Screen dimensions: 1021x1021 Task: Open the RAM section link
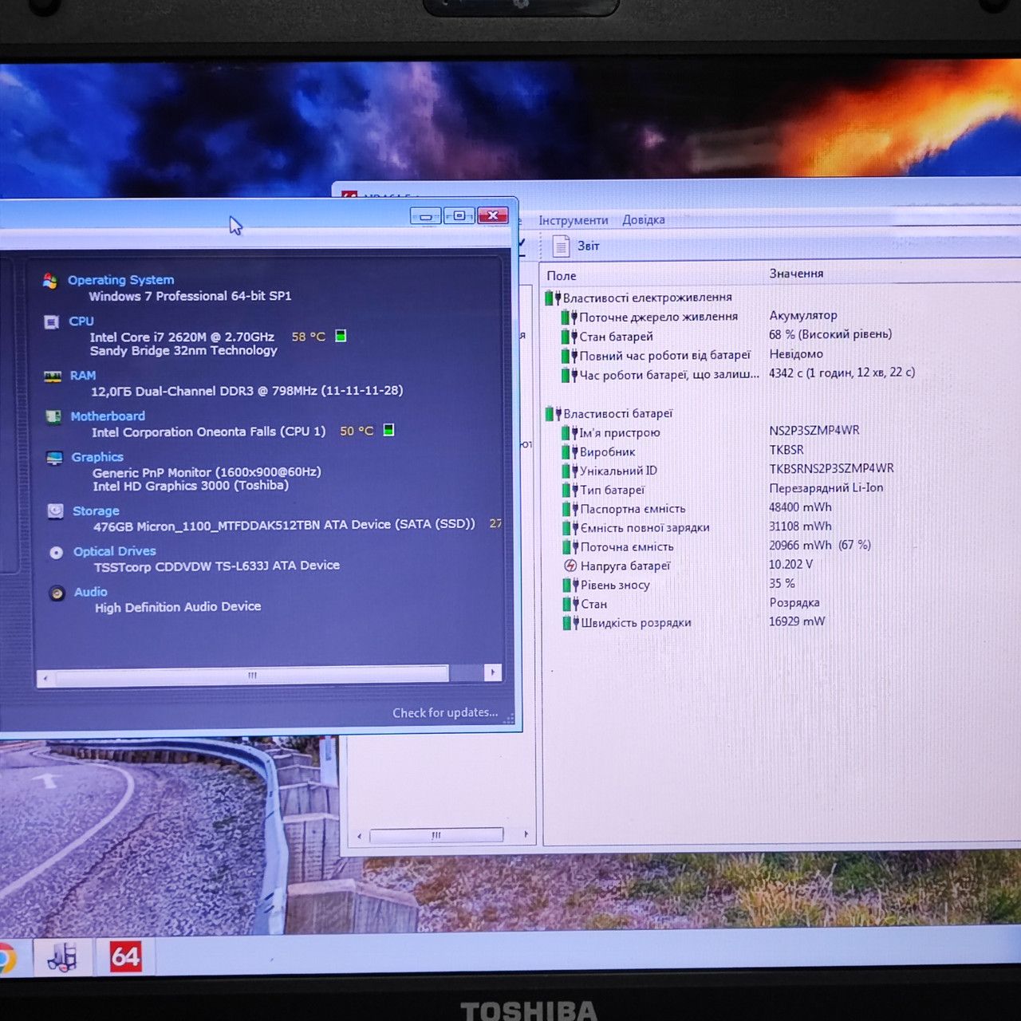83,375
